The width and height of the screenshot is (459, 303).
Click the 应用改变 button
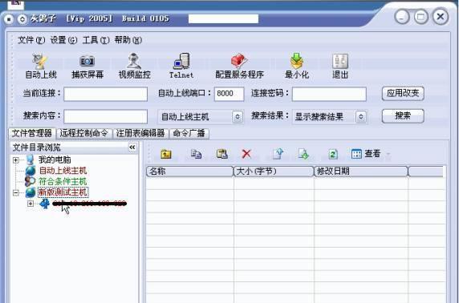click(x=403, y=94)
